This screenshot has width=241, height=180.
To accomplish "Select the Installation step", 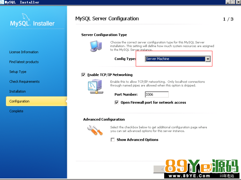I will (x=17, y=91).
